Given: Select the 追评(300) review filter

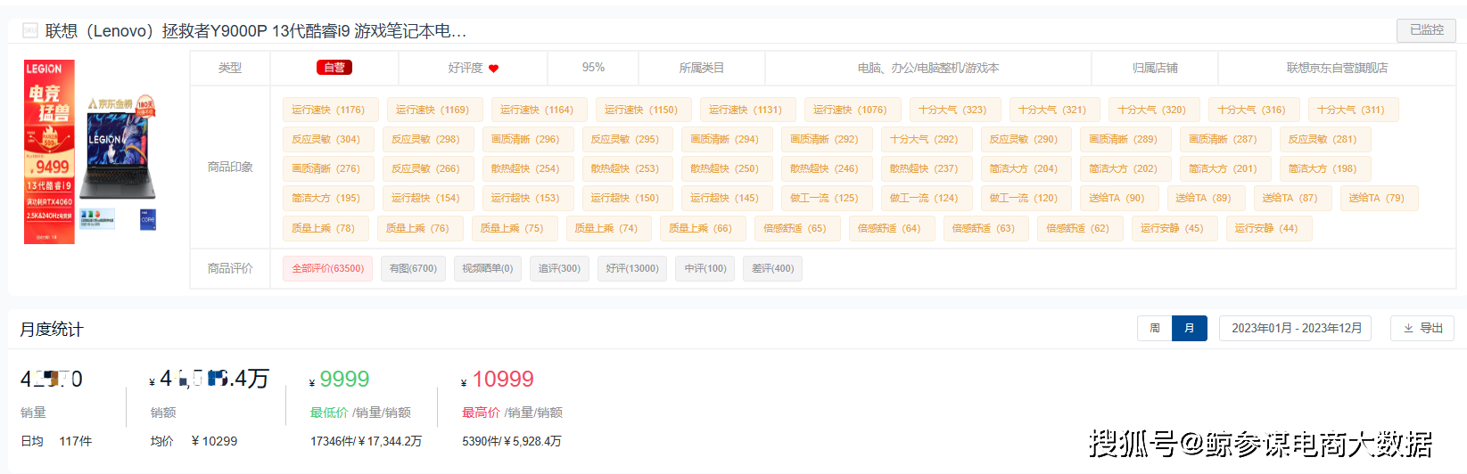Looking at the screenshot, I should (x=559, y=268).
